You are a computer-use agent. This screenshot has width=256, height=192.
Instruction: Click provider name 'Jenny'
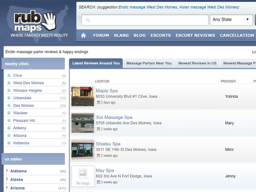pyautogui.click(x=230, y=176)
